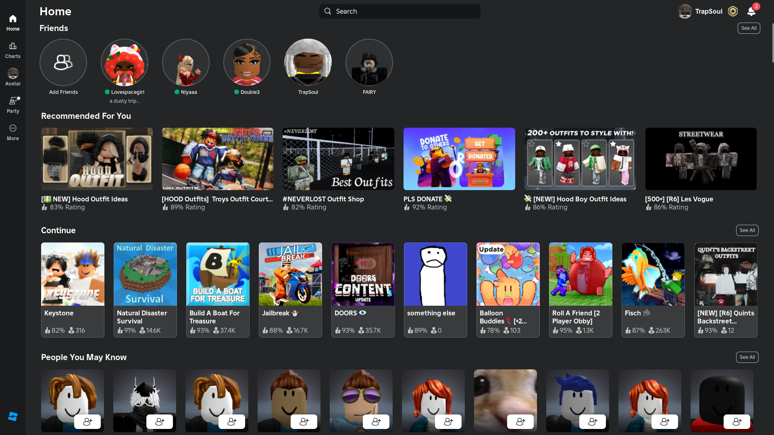This screenshot has width=774, height=435.
Task: Click the blue logo icon at sidebar bottom
Action: [13, 416]
